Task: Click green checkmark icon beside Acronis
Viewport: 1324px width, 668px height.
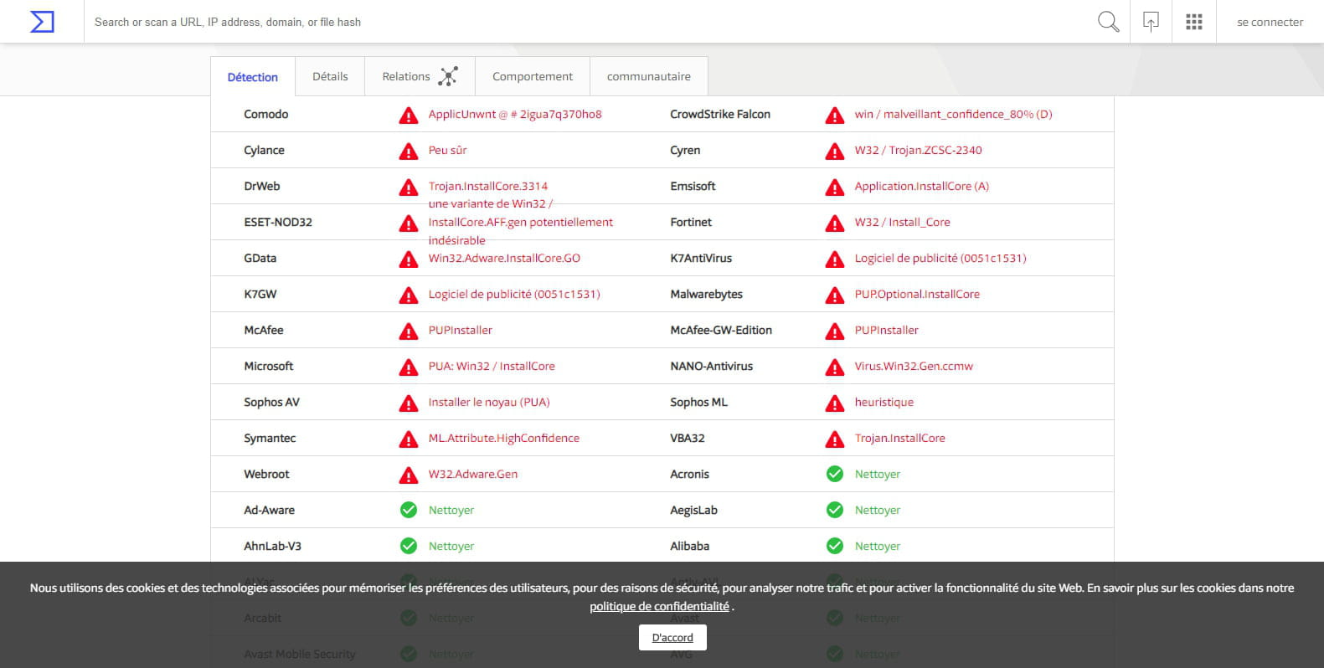Action: [835, 474]
